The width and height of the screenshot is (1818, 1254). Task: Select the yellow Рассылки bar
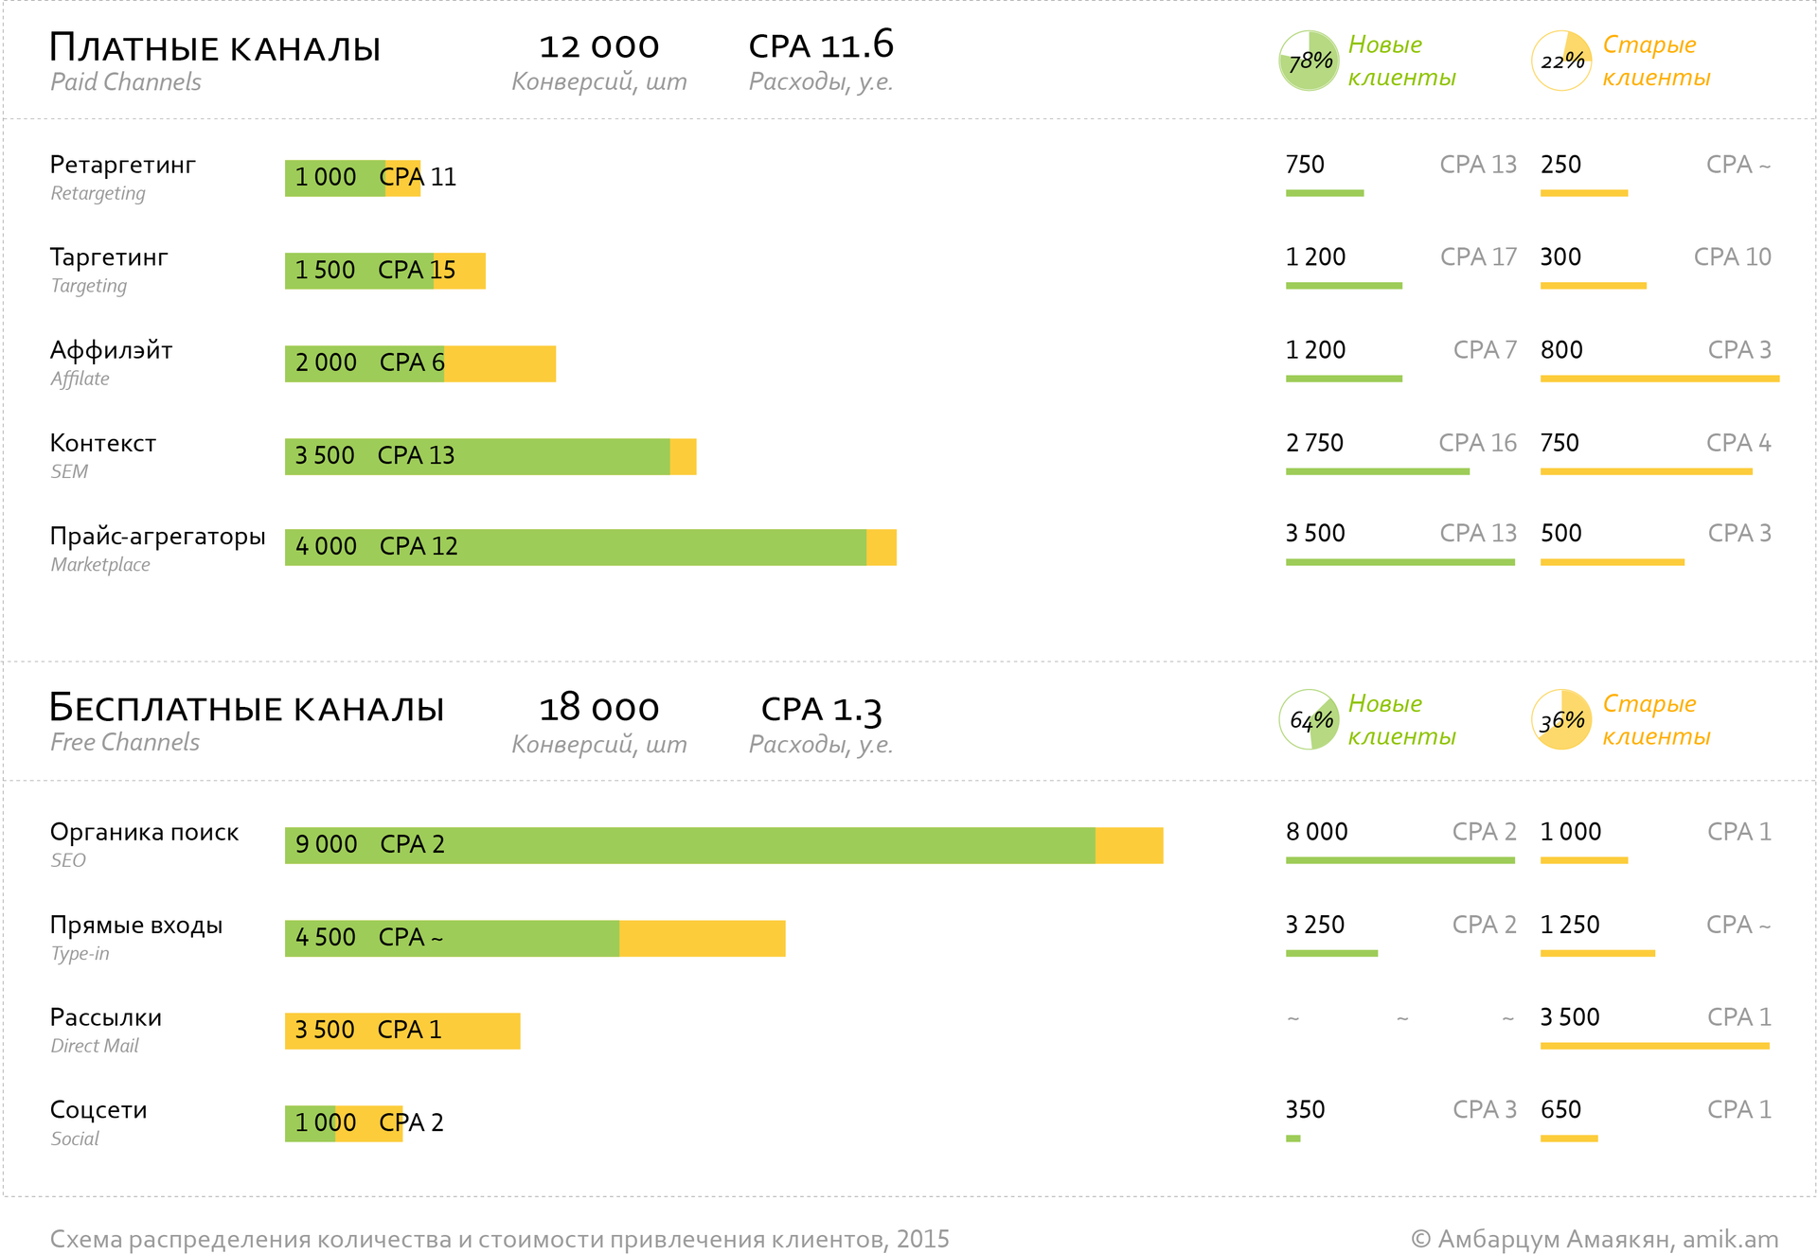point(402,1031)
